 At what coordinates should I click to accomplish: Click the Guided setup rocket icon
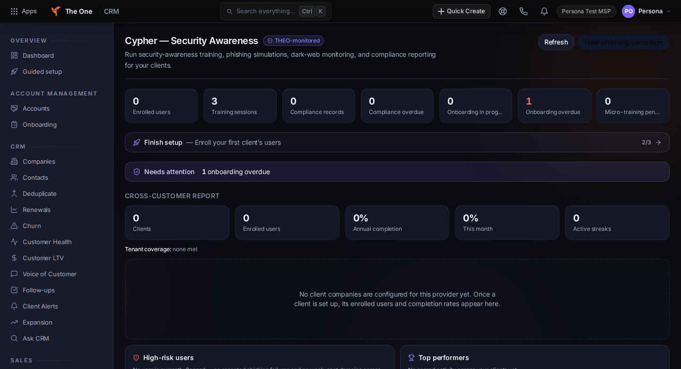pyautogui.click(x=14, y=71)
